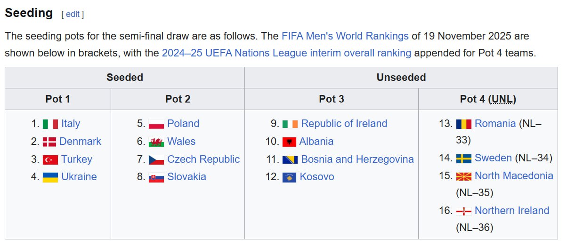Click the North Macedonia flag icon

click(x=464, y=176)
